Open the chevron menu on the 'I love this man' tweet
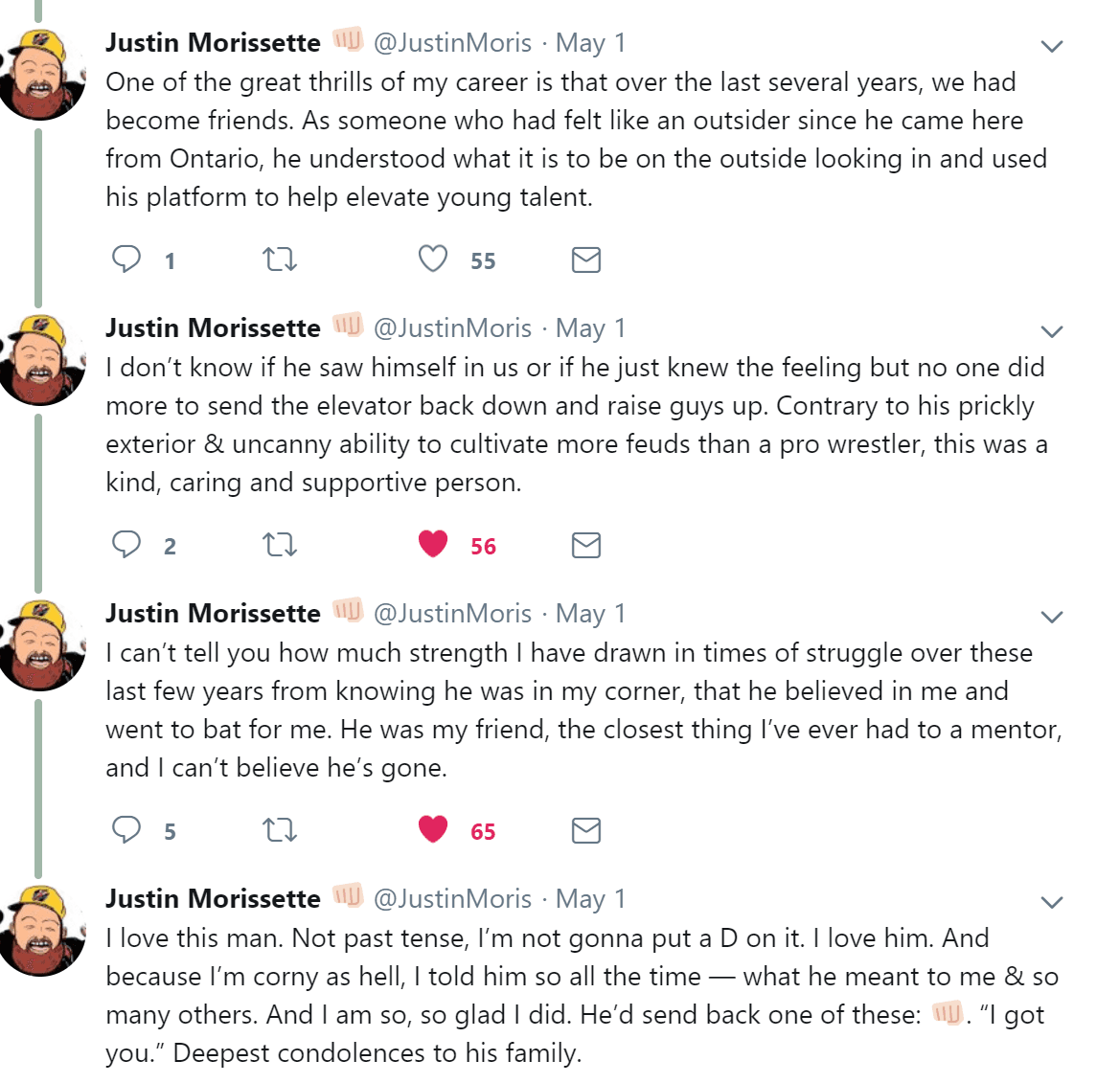 (1052, 902)
